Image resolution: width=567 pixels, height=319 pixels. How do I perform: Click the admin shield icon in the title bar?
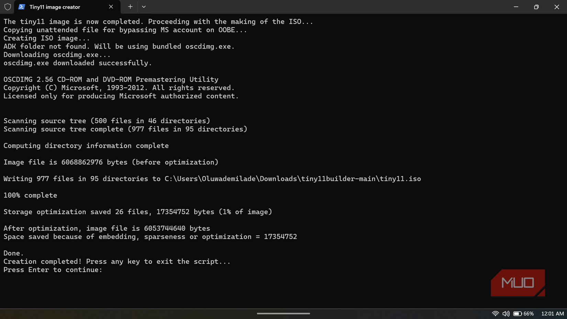pyautogui.click(x=7, y=7)
